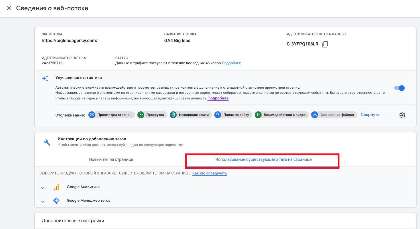The width and height of the screenshot is (420, 229).
Task: Expand the Google Аналитика section chevron
Action: tap(43, 188)
